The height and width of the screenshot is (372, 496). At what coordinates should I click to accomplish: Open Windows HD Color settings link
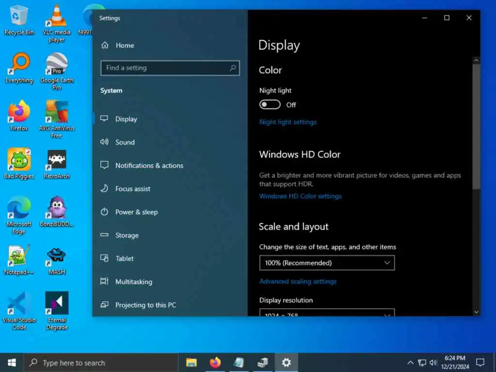pos(300,196)
